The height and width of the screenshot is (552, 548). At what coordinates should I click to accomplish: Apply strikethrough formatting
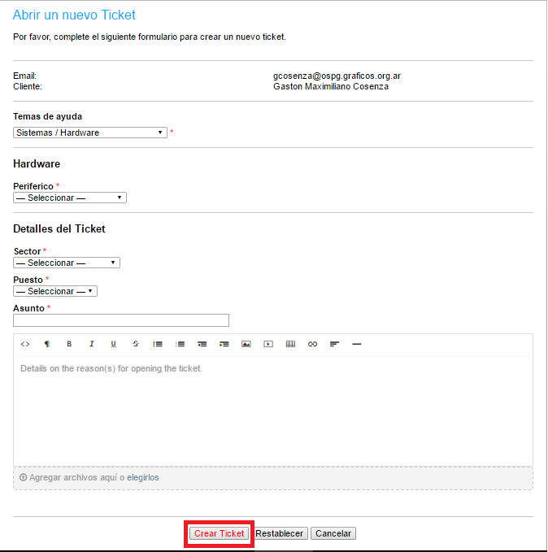point(136,344)
